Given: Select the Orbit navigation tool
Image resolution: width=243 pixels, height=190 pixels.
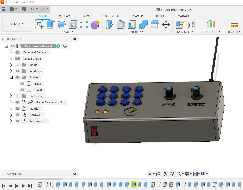Looking at the screenshot, I should tap(150, 174).
